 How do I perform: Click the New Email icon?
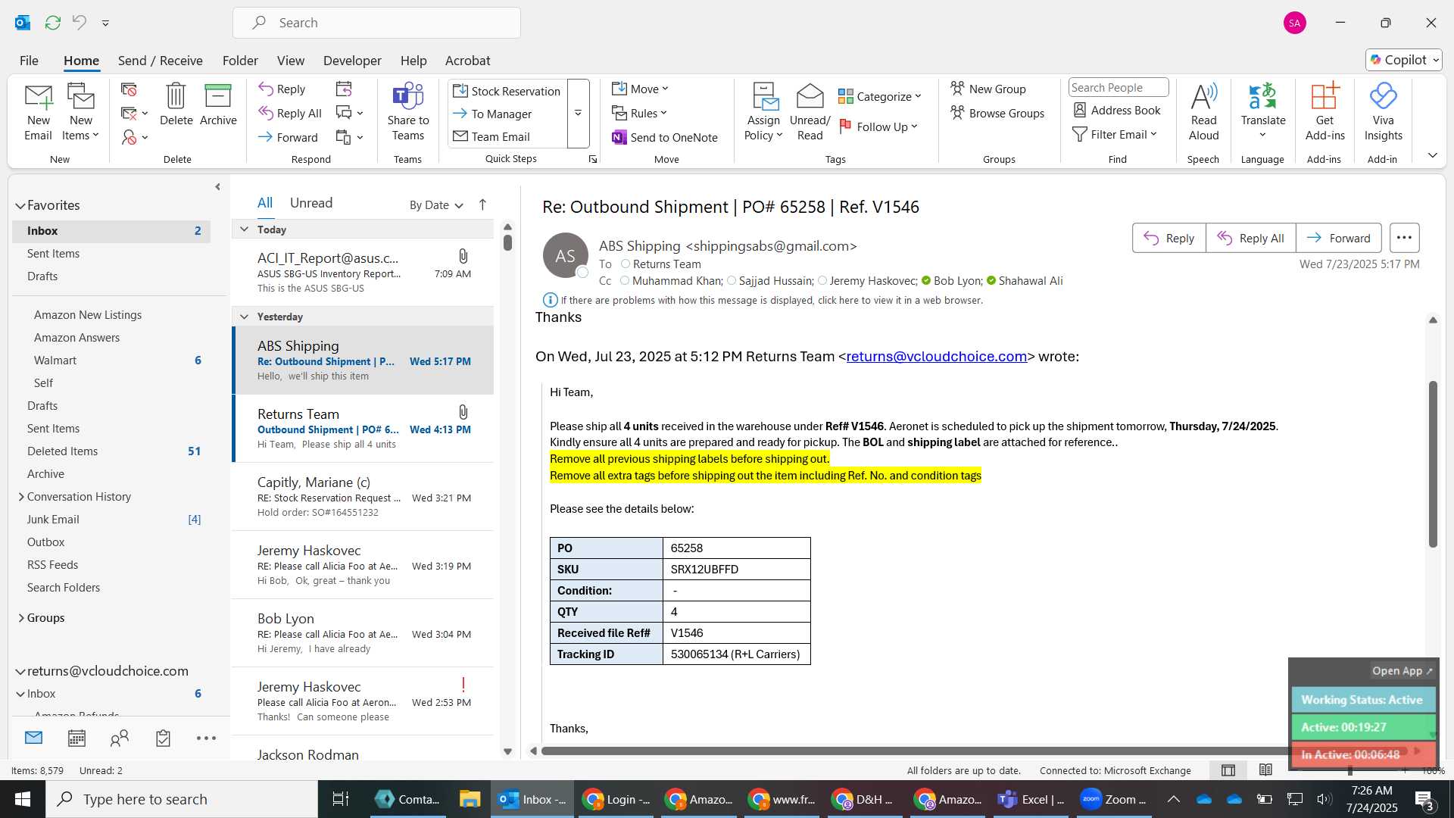pos(38,97)
